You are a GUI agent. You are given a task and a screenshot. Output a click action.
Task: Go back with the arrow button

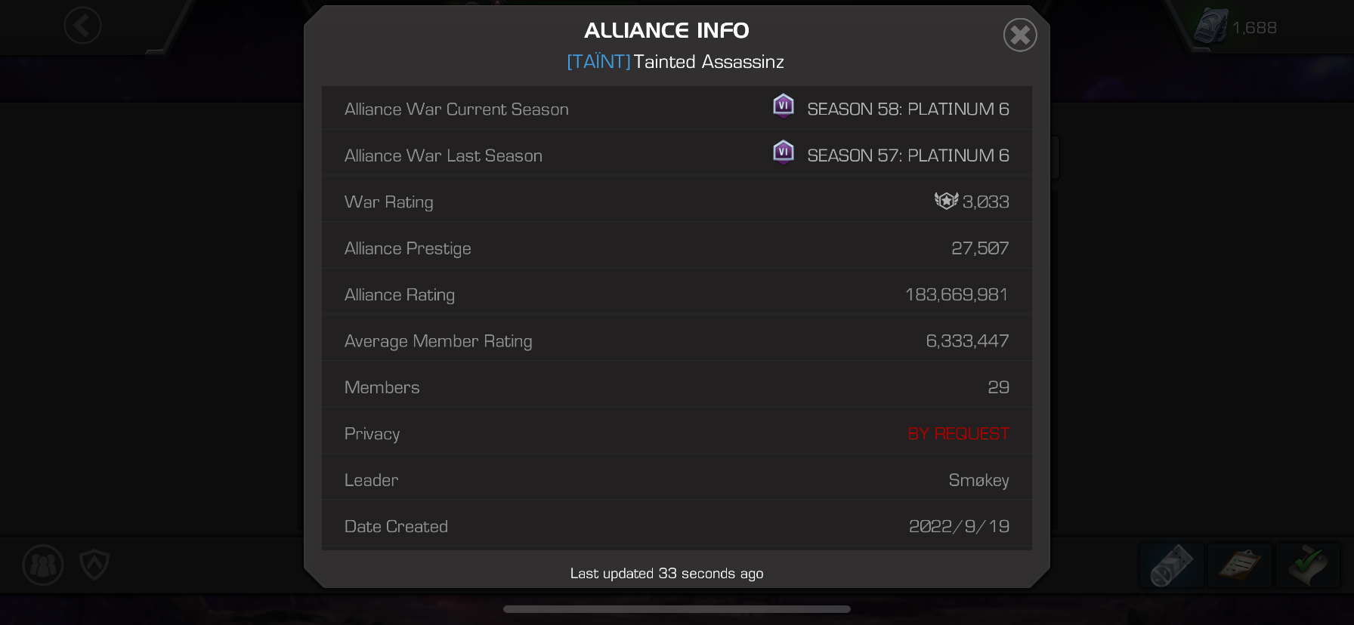click(x=82, y=26)
